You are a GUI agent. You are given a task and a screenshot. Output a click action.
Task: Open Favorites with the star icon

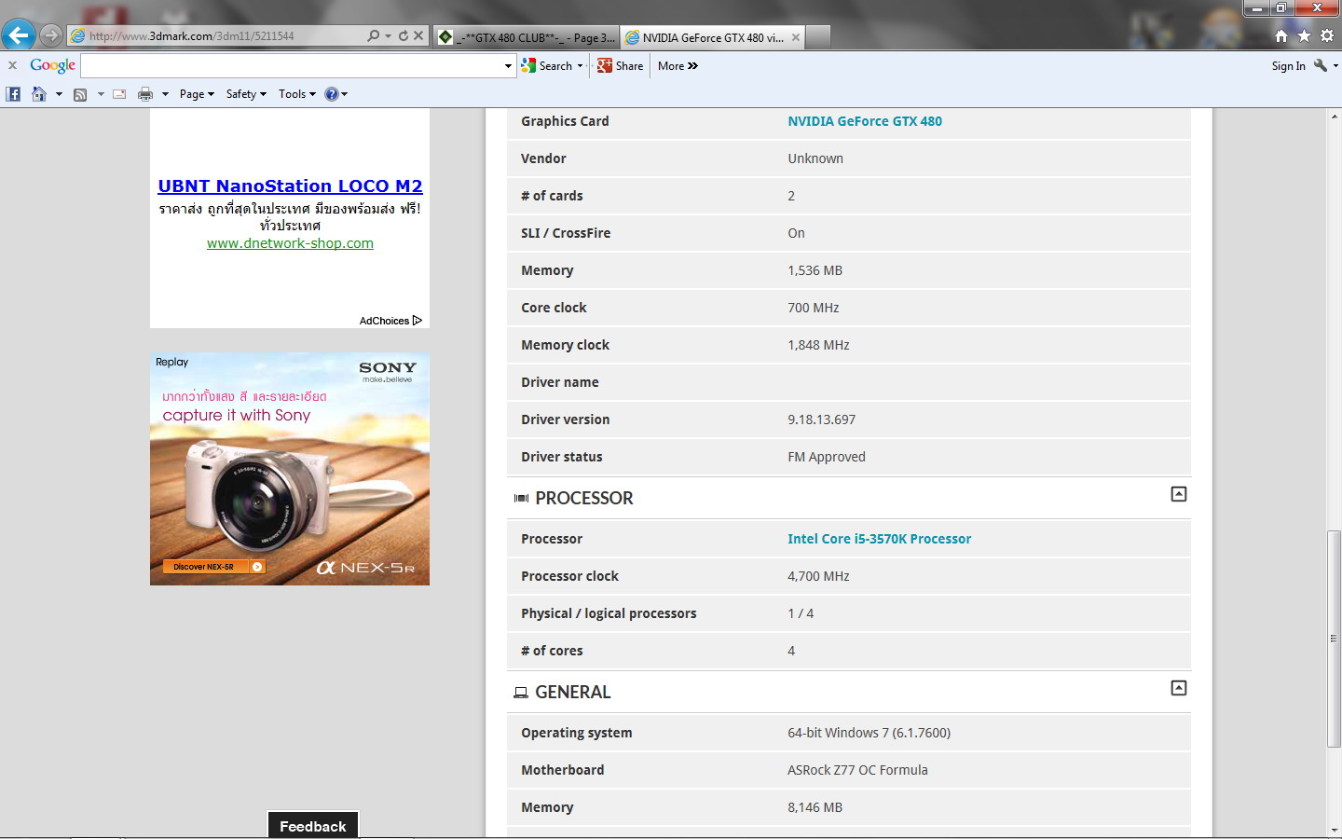coord(1304,35)
